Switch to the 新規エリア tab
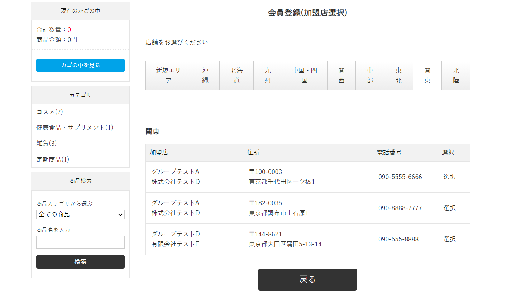This screenshot has height=298, width=521. tap(168, 76)
